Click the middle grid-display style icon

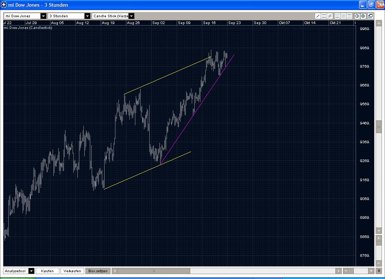(x=344, y=16)
